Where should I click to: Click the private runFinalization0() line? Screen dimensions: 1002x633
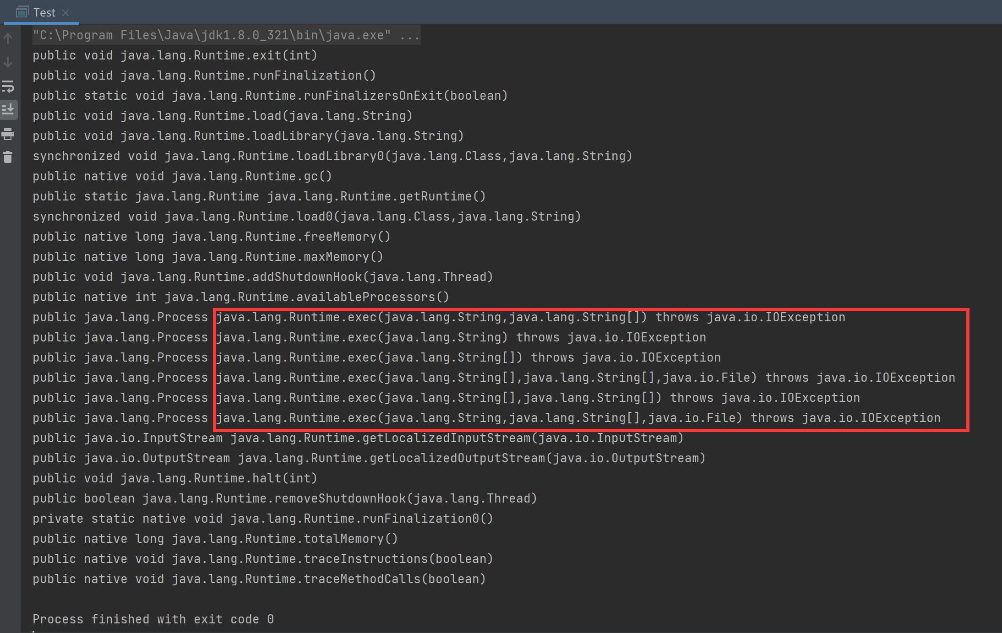click(263, 519)
